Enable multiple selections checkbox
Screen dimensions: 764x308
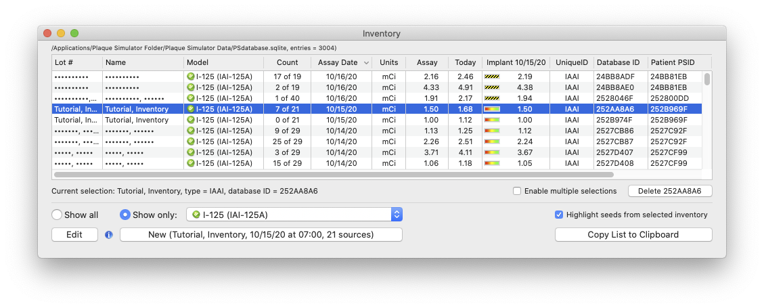(x=517, y=191)
